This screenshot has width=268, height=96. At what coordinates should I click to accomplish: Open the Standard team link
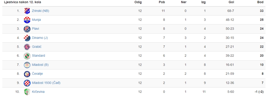click(38, 56)
